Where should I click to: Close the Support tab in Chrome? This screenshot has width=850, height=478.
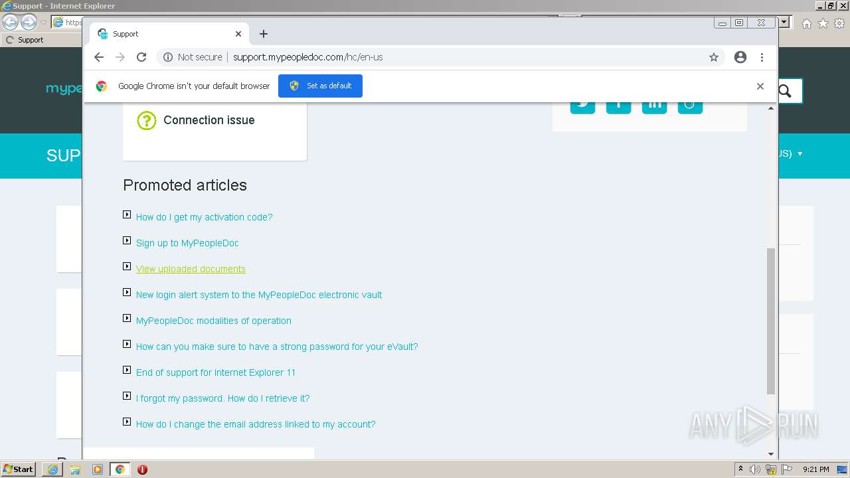tap(238, 34)
